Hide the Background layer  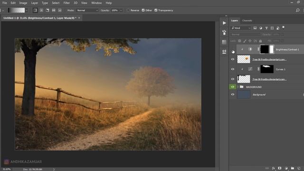tap(233, 95)
